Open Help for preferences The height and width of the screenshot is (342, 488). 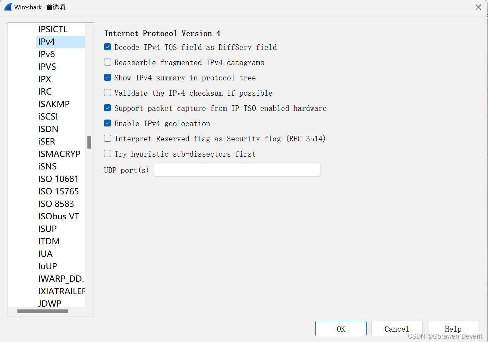pos(453,328)
